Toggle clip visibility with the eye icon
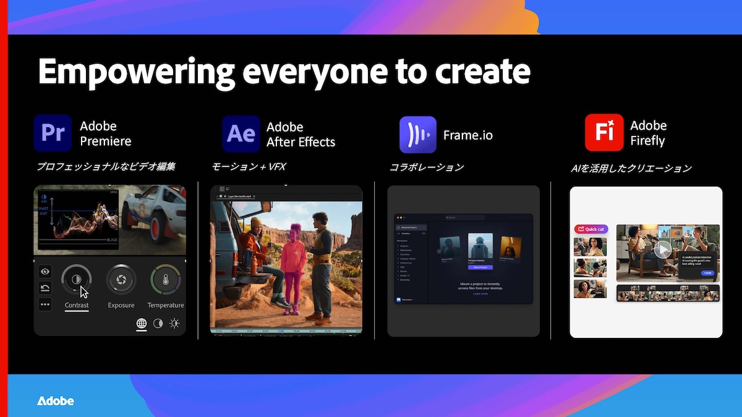This screenshot has width=742, height=417. (x=45, y=272)
